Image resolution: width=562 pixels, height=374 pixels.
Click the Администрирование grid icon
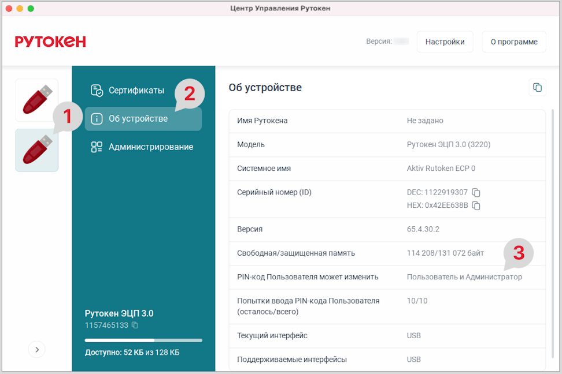point(97,147)
